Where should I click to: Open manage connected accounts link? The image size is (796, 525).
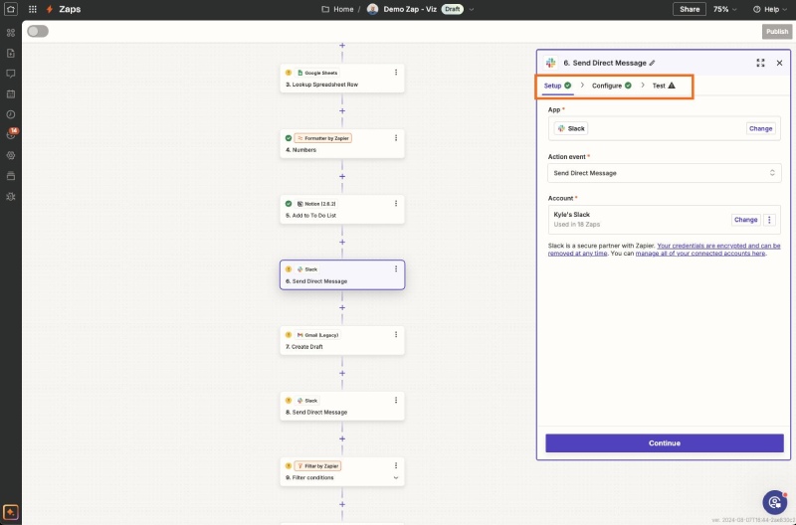[x=700, y=254]
